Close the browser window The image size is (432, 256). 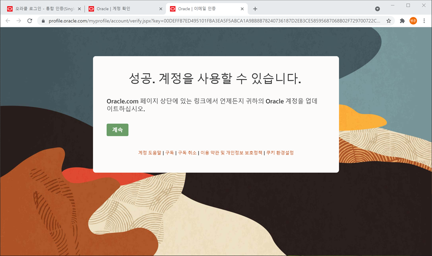pos(424,5)
